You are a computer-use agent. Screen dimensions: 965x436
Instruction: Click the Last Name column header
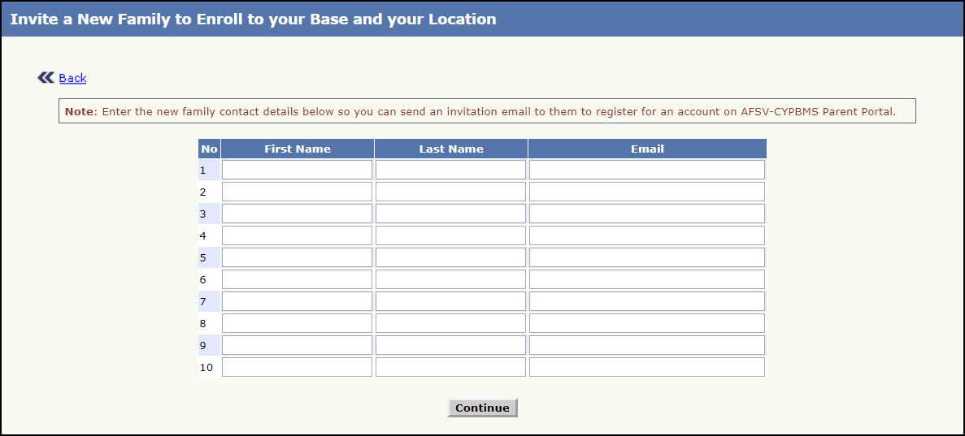[x=451, y=149]
